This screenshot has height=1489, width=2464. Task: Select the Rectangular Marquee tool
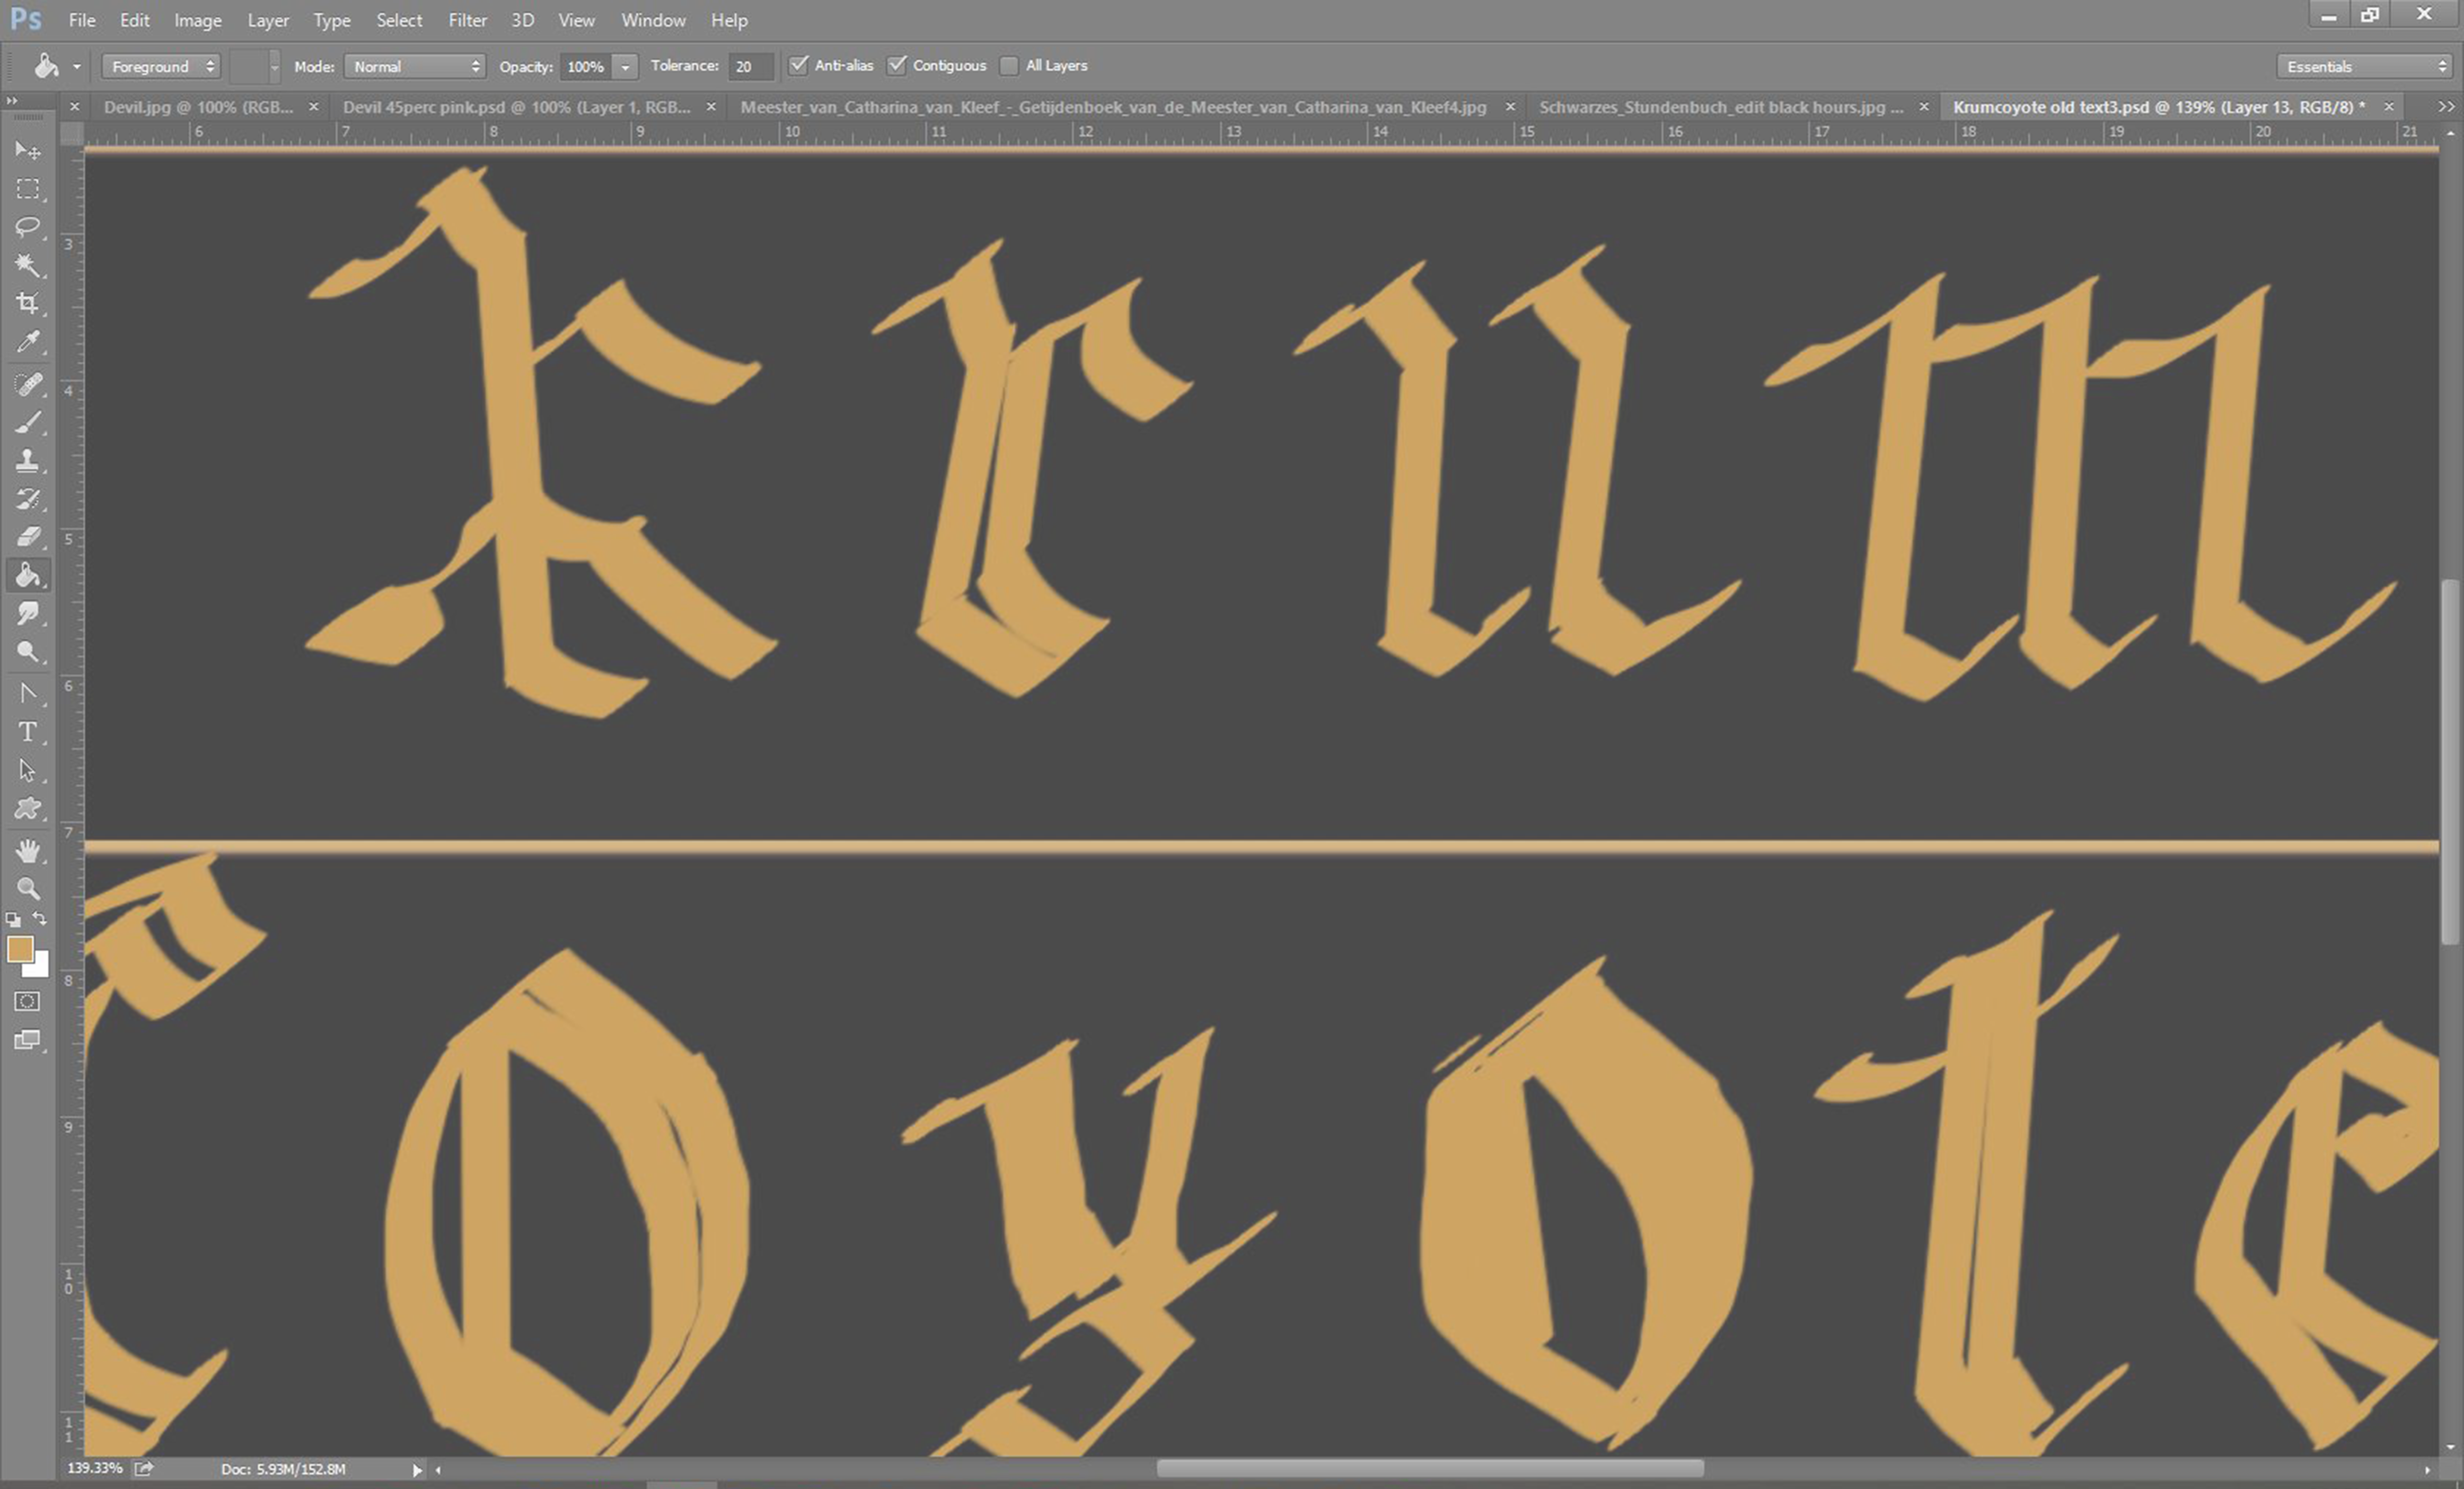[x=27, y=189]
